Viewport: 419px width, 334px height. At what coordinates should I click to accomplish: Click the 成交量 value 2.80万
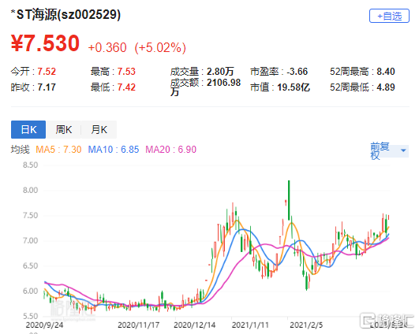[220, 72]
